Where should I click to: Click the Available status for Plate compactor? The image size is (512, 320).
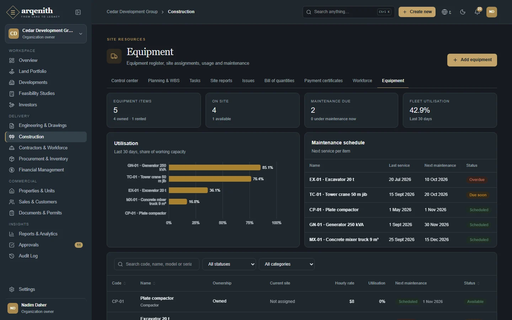pos(475,302)
